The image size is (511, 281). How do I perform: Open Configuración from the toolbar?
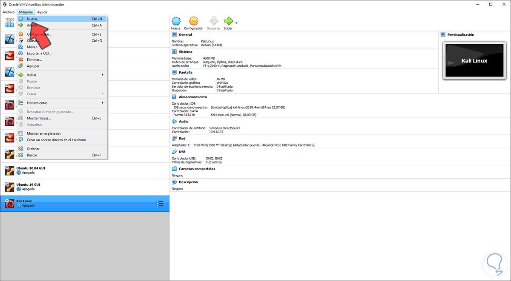pyautogui.click(x=193, y=21)
